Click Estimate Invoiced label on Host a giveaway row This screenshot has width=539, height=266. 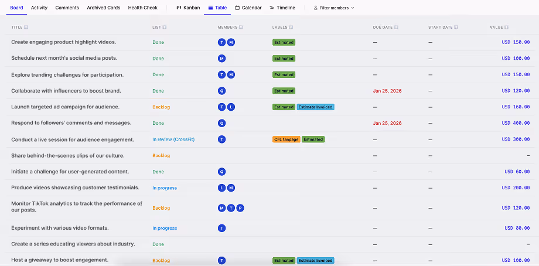click(x=316, y=261)
